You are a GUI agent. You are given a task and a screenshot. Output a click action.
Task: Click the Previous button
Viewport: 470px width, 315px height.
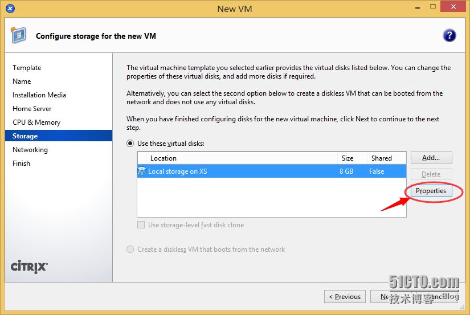(x=345, y=296)
